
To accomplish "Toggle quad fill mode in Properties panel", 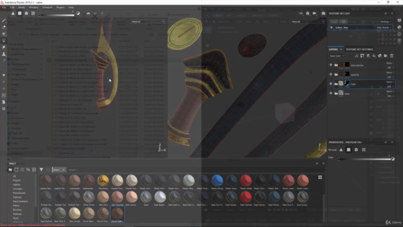I will 348,150.
